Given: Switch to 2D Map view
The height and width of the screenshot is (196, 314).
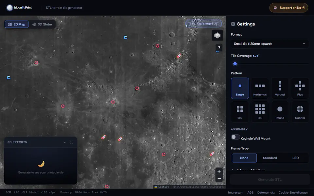Looking at the screenshot, I should tap(17, 24).
